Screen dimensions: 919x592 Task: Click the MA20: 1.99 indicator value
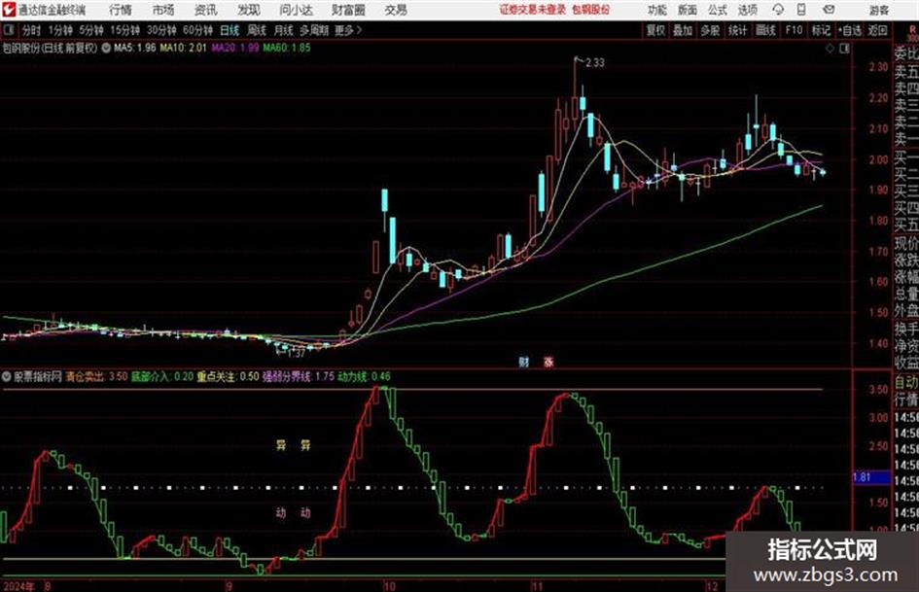point(234,48)
